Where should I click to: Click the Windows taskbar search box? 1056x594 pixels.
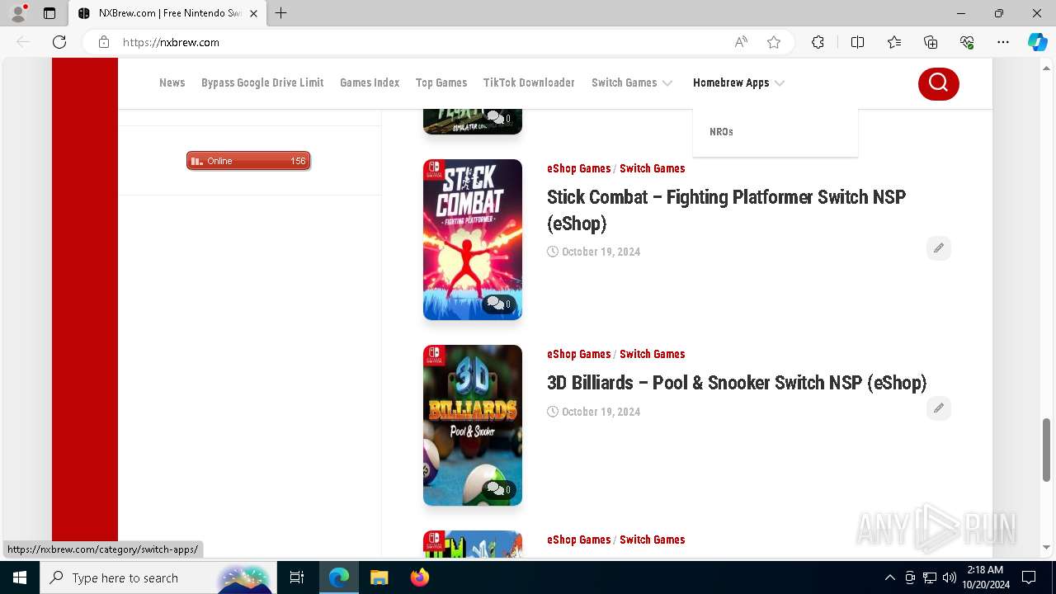(x=157, y=577)
